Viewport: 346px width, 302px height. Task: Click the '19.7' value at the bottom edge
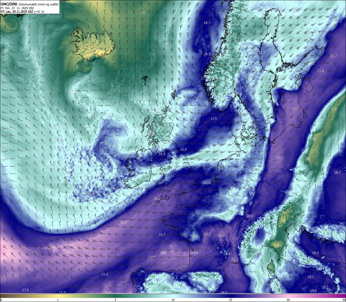tap(224, 293)
